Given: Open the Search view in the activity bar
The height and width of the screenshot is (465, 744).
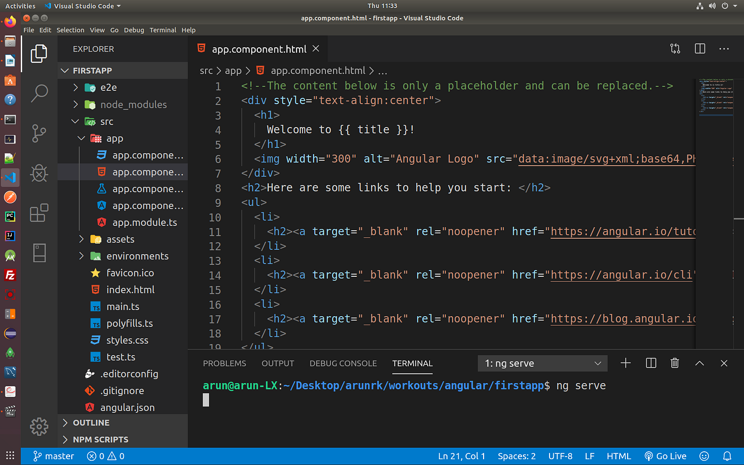Looking at the screenshot, I should tap(39, 92).
